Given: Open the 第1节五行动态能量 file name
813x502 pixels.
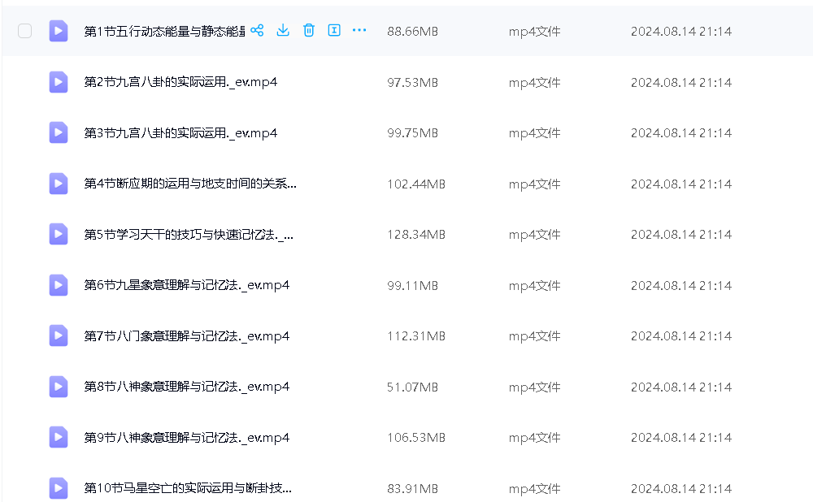Looking at the screenshot, I should pos(163,32).
